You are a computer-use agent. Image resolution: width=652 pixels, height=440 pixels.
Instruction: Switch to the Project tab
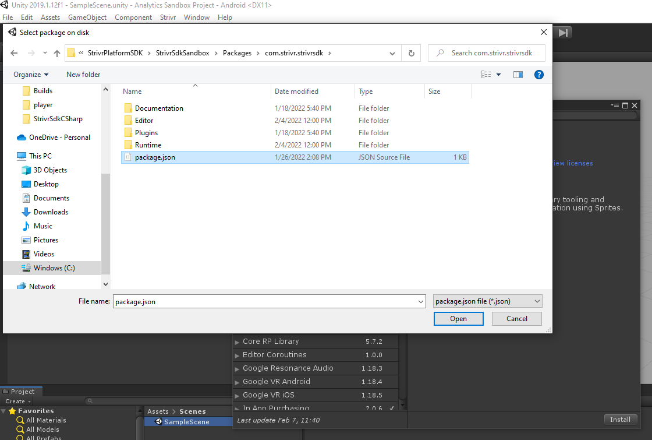22,392
